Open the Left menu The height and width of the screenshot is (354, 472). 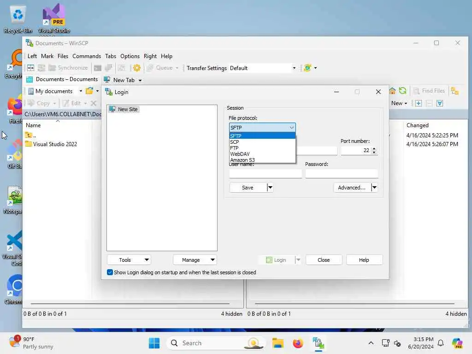[x=32, y=56]
